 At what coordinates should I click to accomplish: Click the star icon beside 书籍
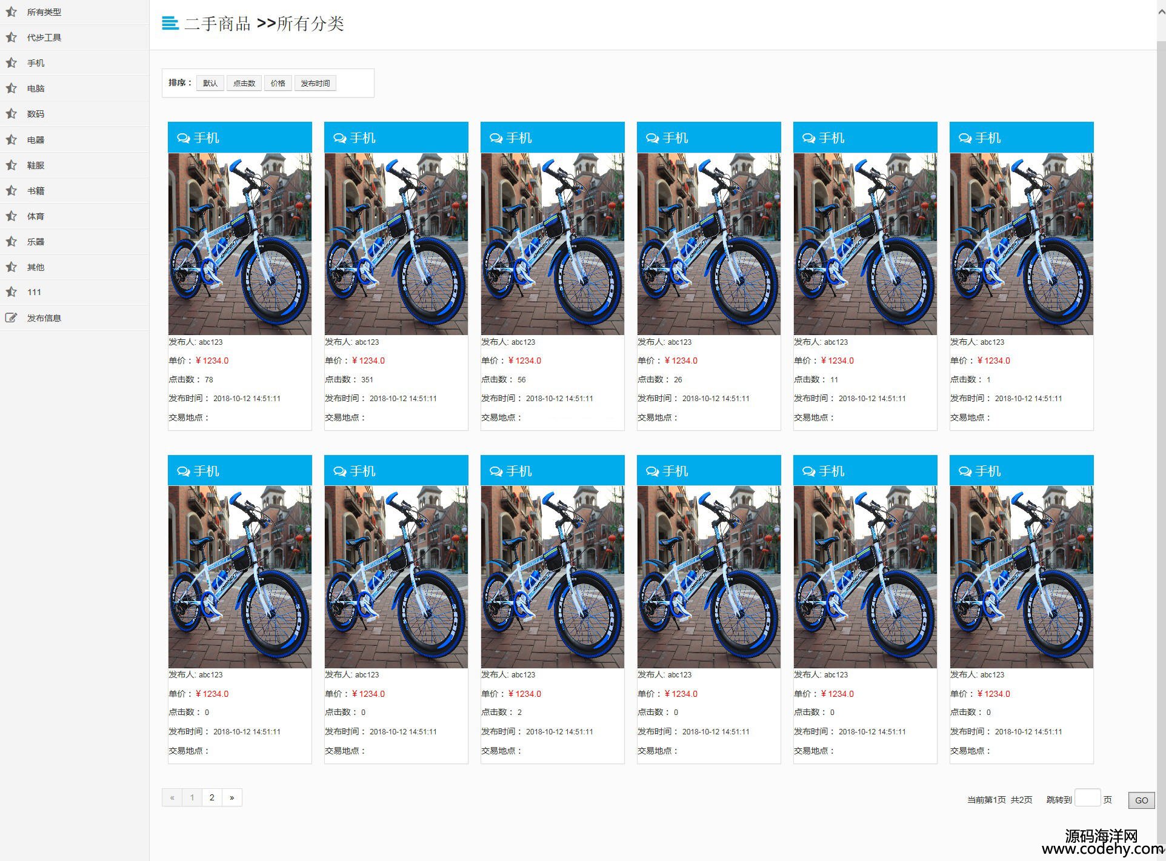click(x=11, y=190)
